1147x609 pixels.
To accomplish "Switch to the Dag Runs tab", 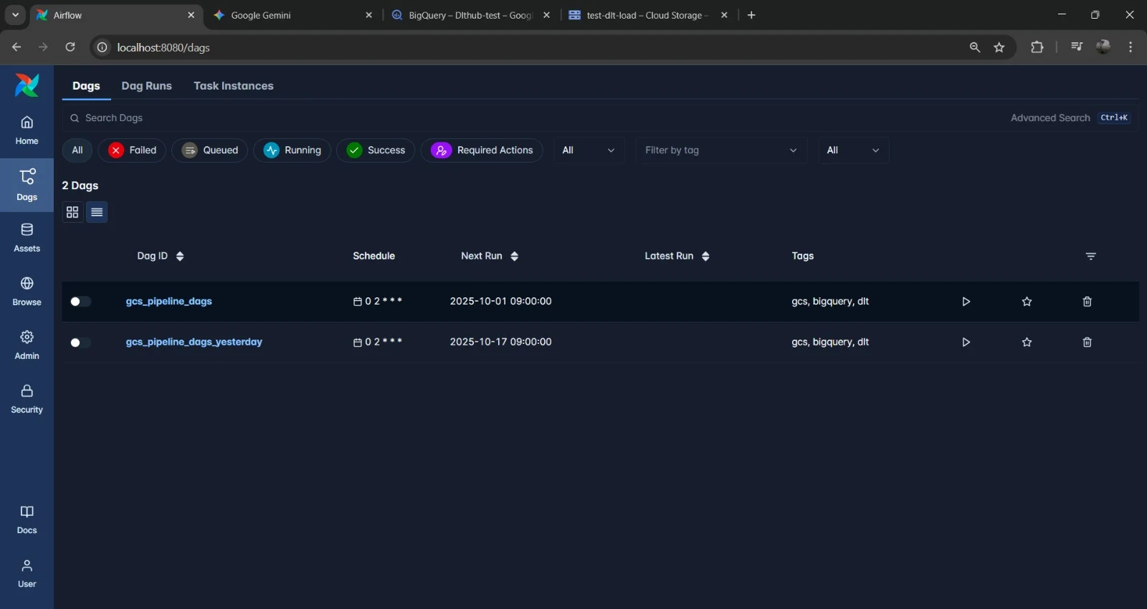I will [x=146, y=86].
